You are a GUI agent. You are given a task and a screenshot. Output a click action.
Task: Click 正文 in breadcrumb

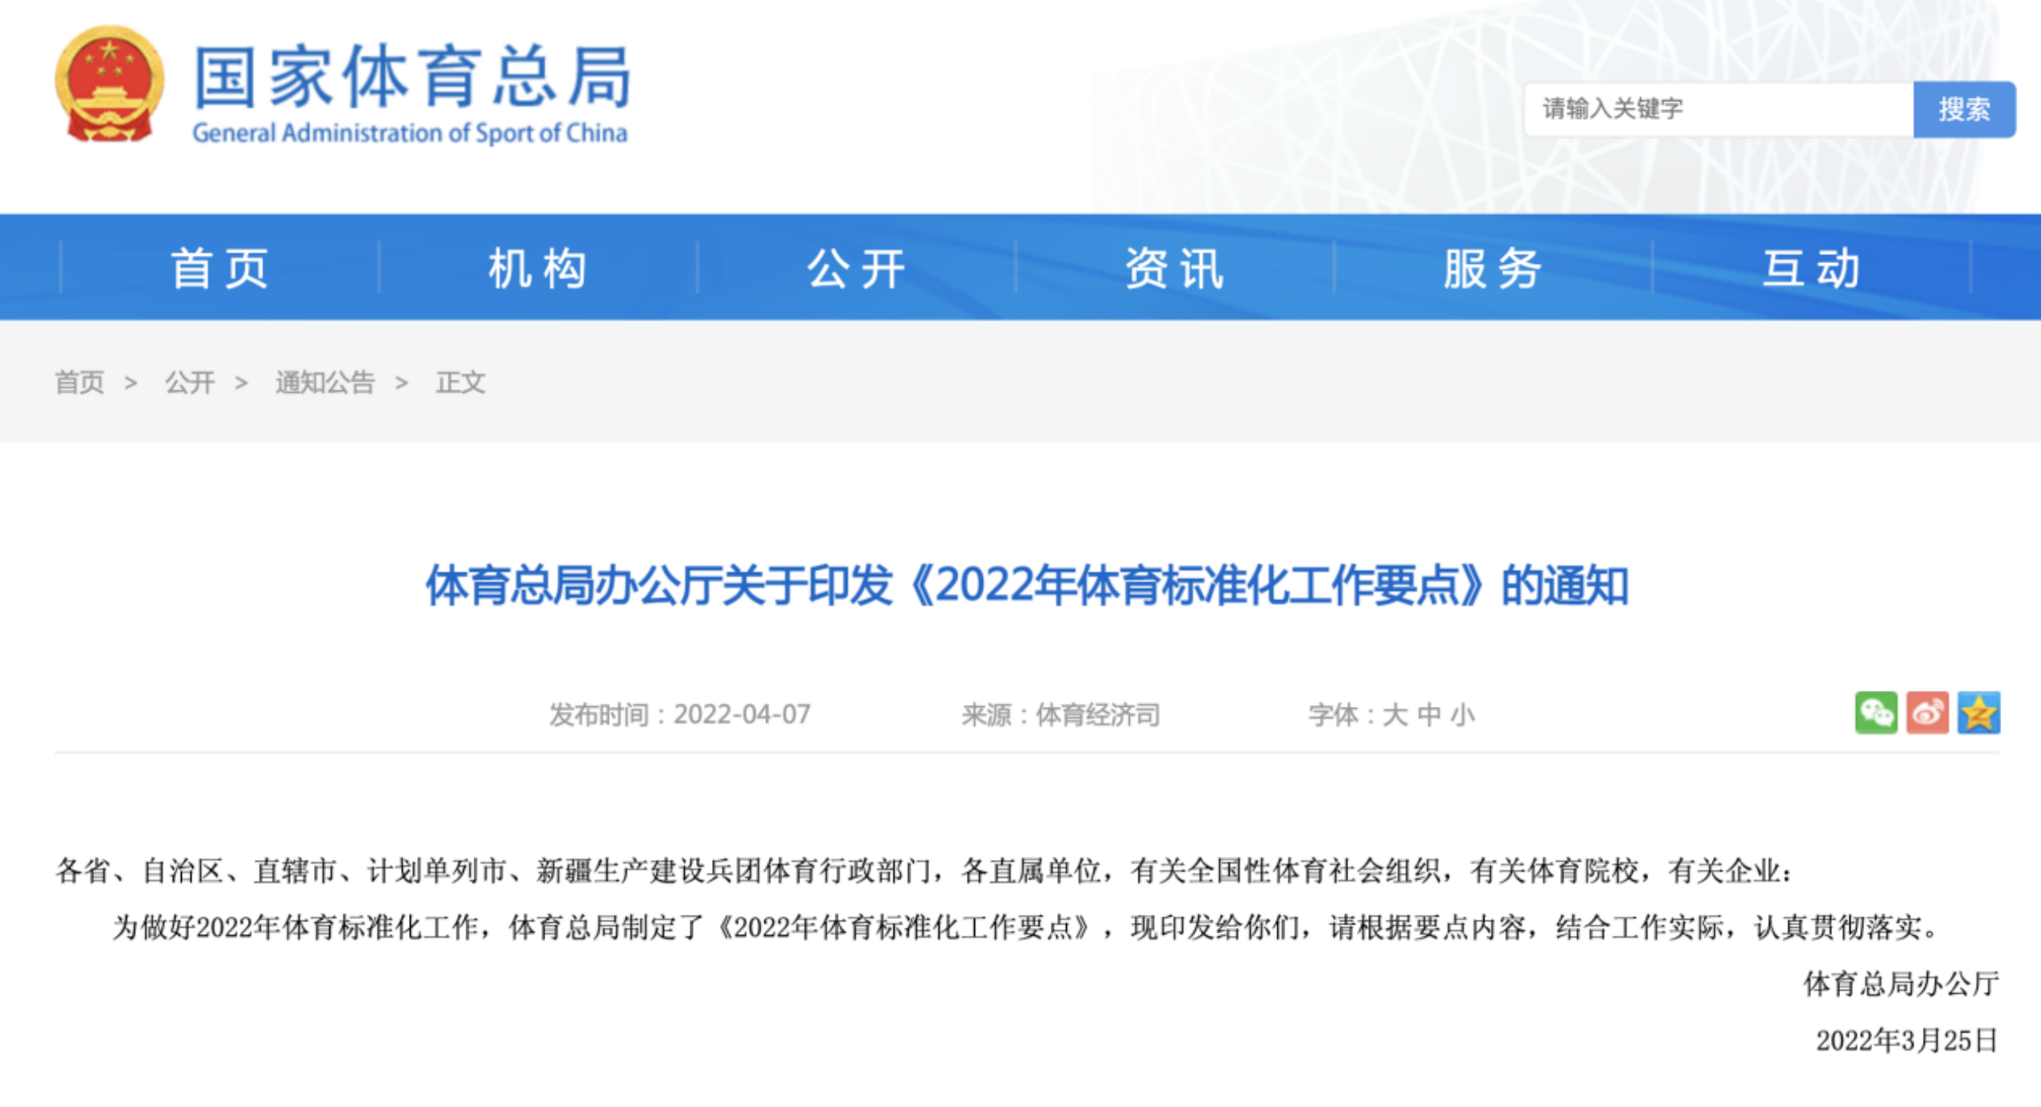(460, 383)
